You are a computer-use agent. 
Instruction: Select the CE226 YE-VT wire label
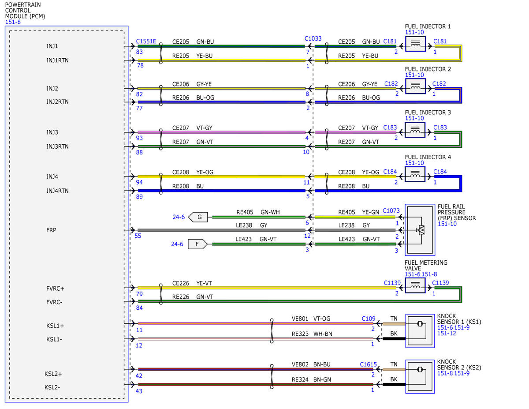(x=192, y=283)
